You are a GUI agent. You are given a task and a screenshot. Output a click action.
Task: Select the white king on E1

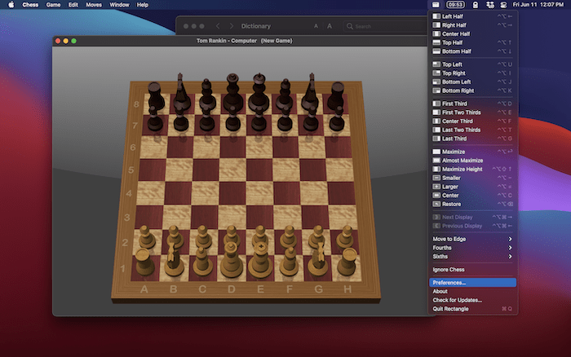260,255
